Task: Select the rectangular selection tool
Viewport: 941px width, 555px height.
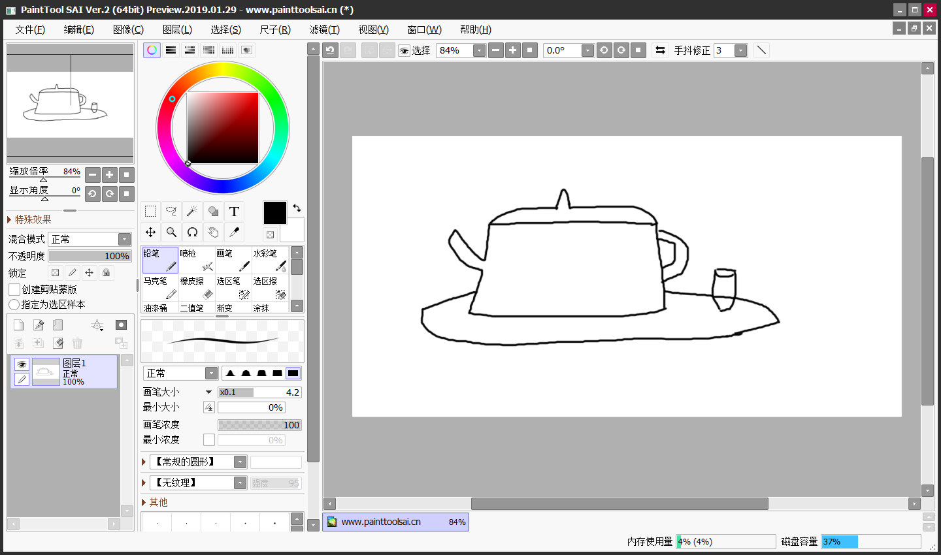Action: click(150, 212)
